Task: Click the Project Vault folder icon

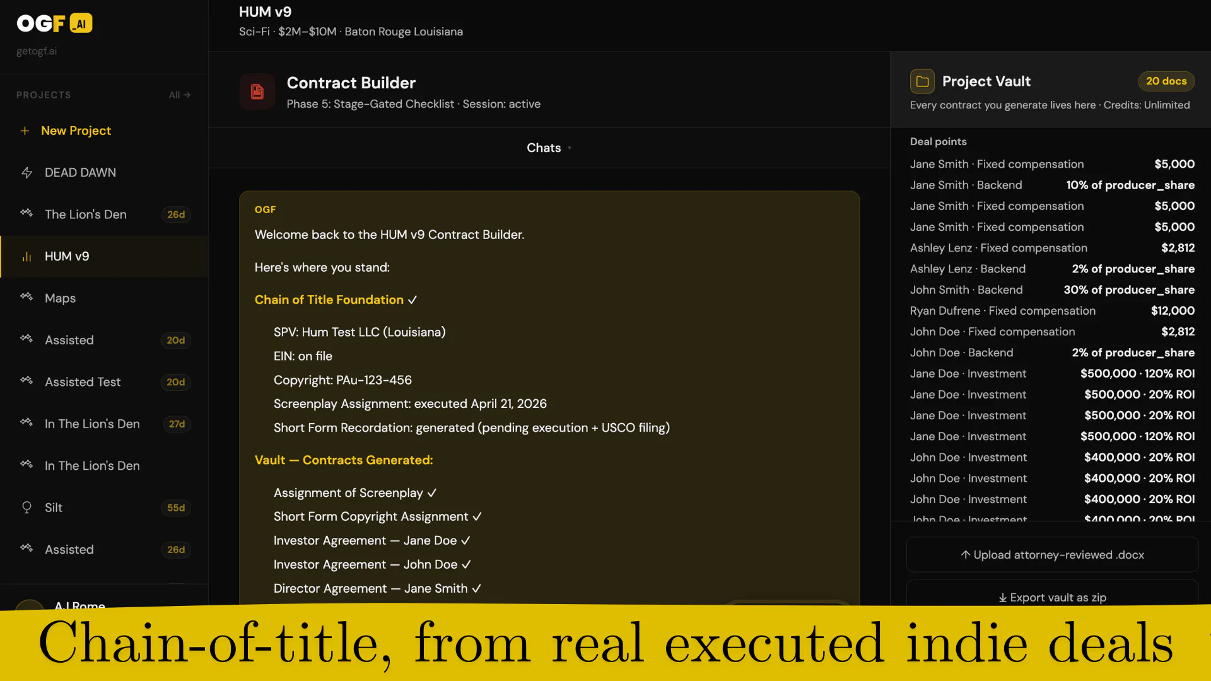Action: pos(922,81)
